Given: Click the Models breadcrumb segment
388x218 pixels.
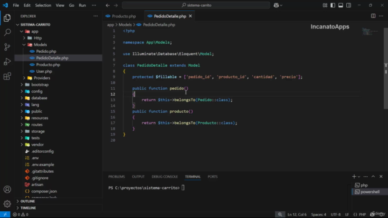Looking at the screenshot, I should click(x=125, y=25).
